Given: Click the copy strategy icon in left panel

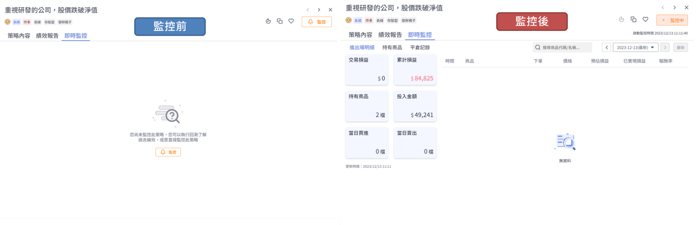Looking at the screenshot, I should click(x=280, y=21).
